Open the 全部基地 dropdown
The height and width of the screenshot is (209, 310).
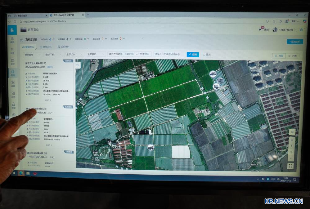tap(33, 54)
